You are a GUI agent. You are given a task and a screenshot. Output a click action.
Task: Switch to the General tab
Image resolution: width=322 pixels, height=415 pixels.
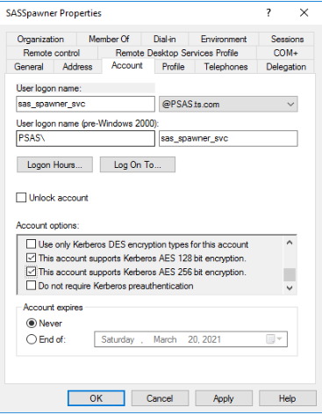[x=29, y=67]
